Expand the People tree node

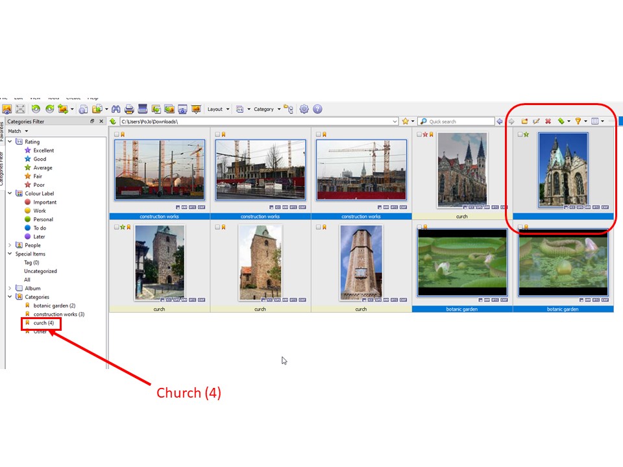click(10, 245)
